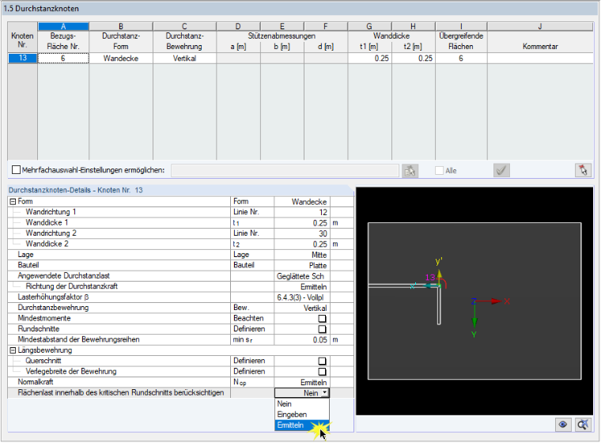
Task: Click the Mindestabstand value 0.05 field
Action: click(x=302, y=340)
